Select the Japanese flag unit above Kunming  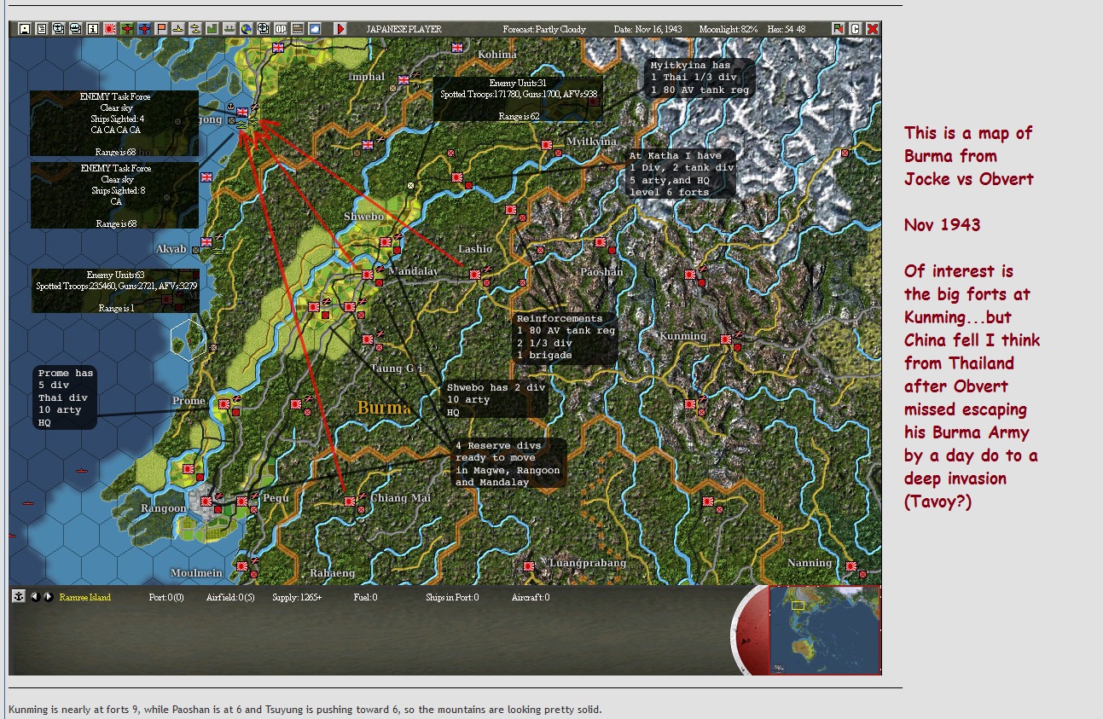point(690,275)
